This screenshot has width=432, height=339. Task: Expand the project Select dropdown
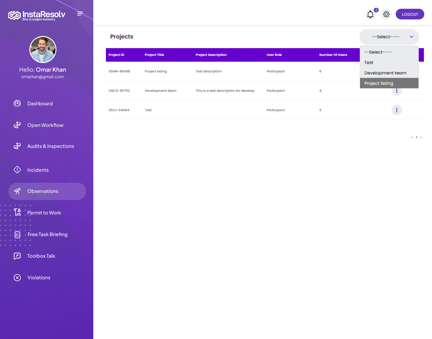pyautogui.click(x=389, y=37)
